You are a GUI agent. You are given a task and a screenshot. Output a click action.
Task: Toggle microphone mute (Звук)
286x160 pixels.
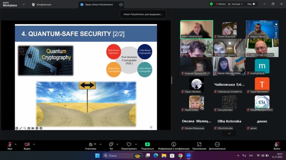(10, 144)
